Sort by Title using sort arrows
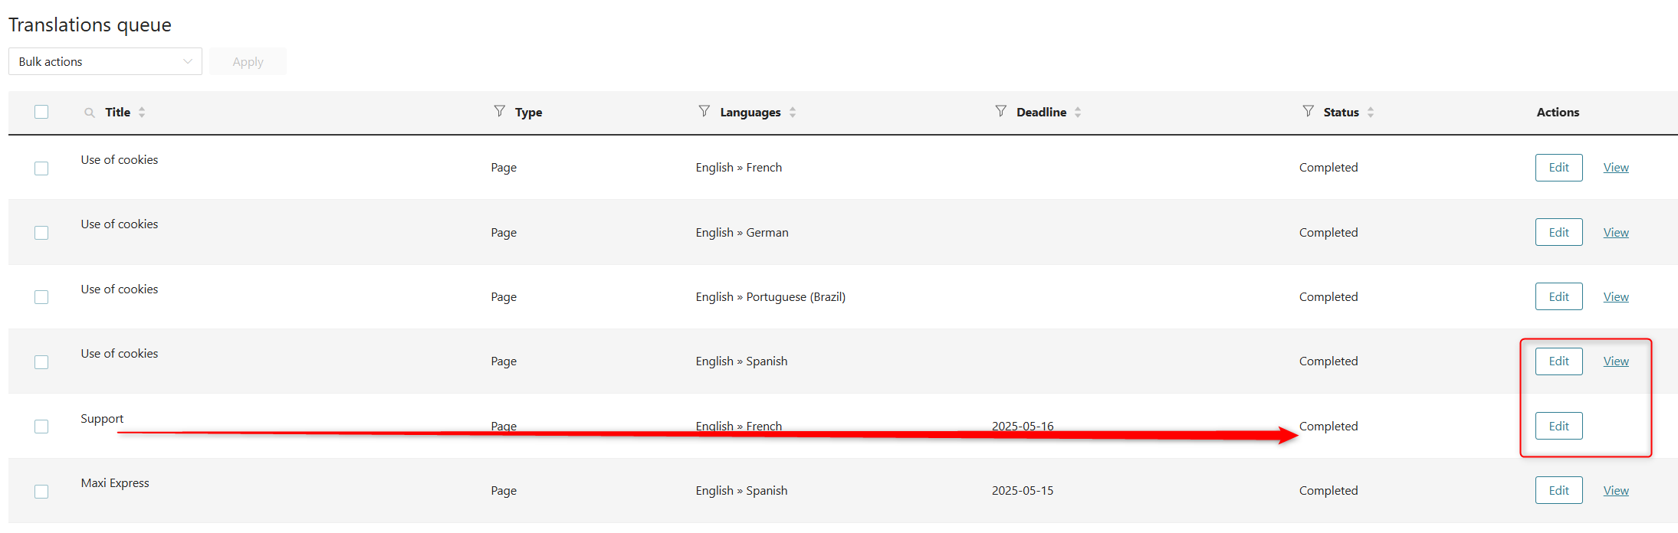This screenshot has width=1678, height=533. pyautogui.click(x=142, y=112)
